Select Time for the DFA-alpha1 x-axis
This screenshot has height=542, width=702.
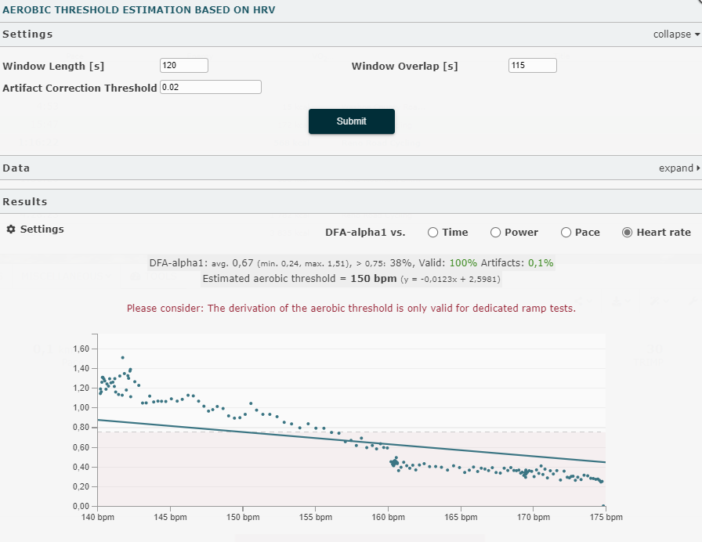(432, 232)
